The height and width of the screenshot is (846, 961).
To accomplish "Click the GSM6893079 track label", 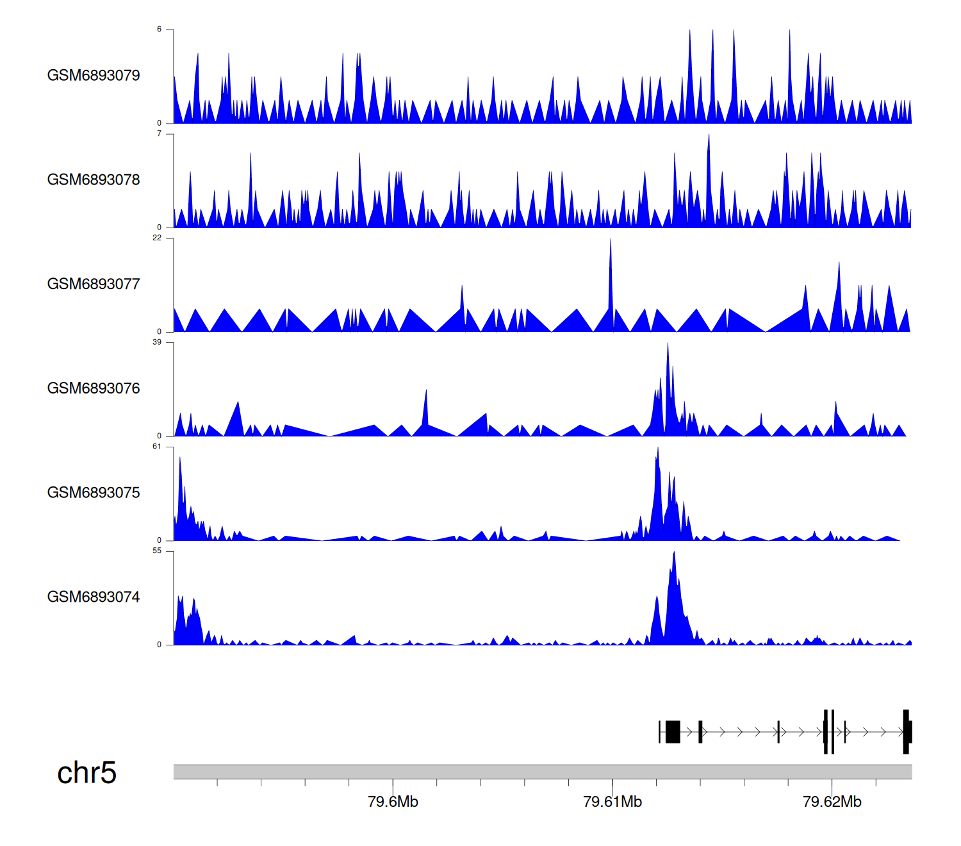I will click(94, 76).
